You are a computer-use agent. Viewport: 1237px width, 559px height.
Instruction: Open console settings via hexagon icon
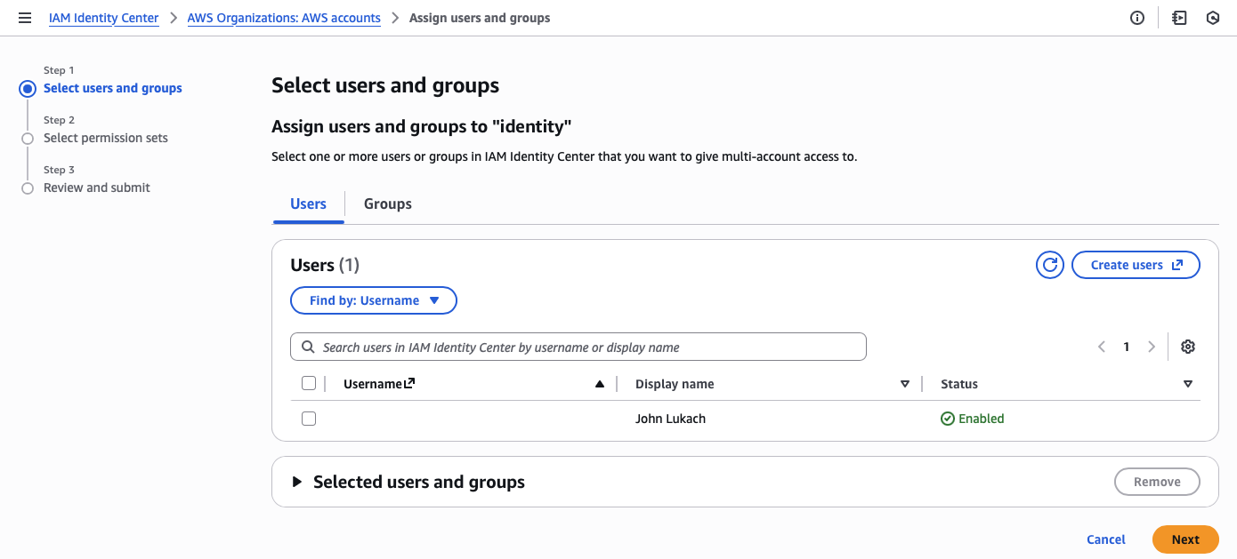[1212, 17]
